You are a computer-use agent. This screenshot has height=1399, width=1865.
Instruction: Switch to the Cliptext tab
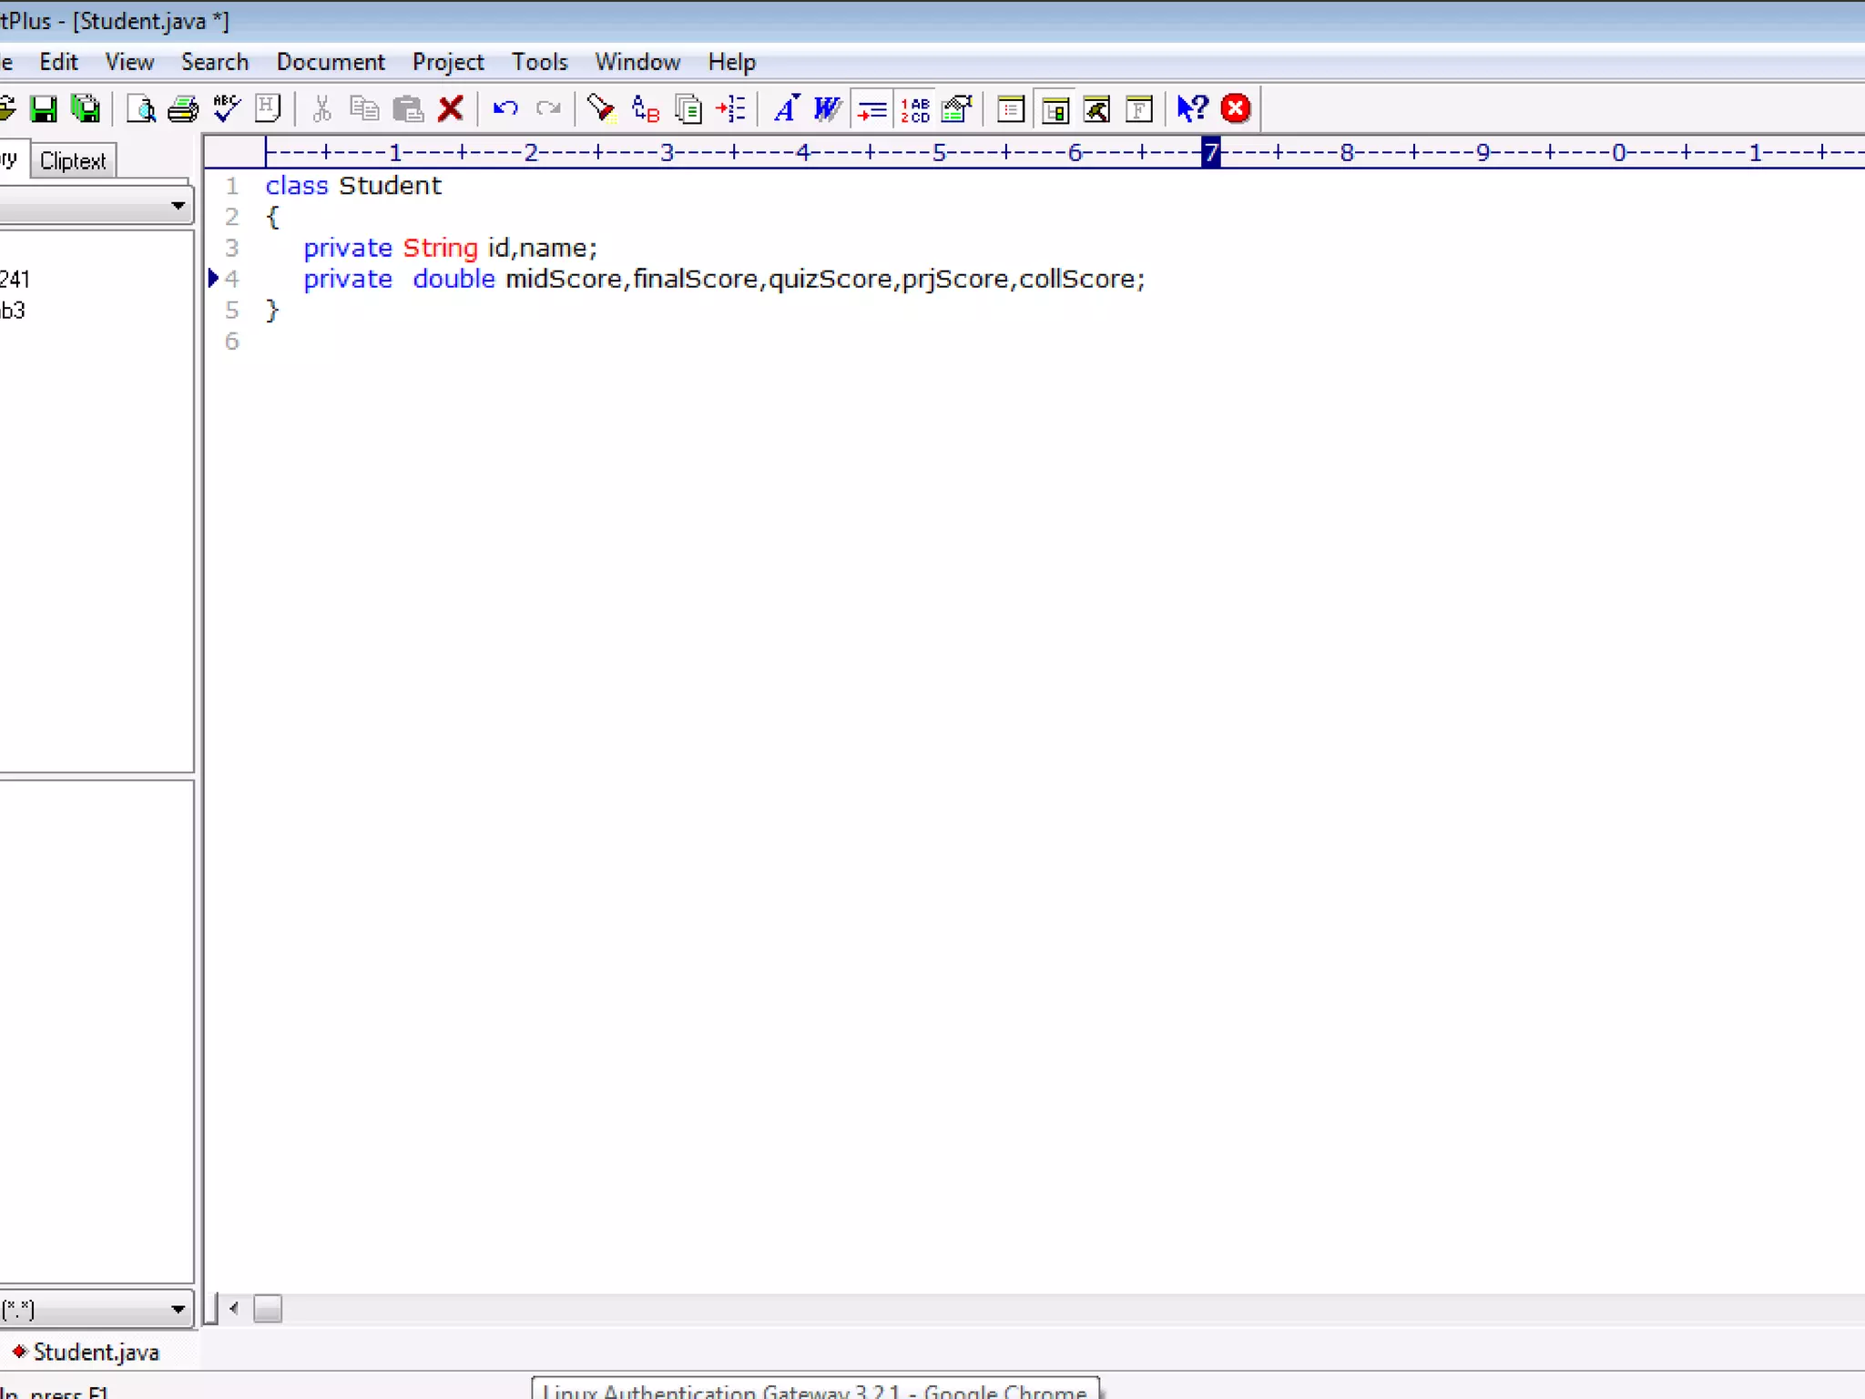point(73,161)
